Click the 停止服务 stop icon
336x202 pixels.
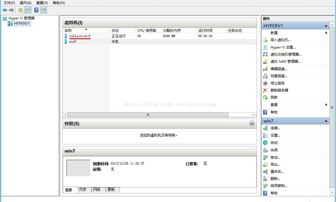coord(265,83)
